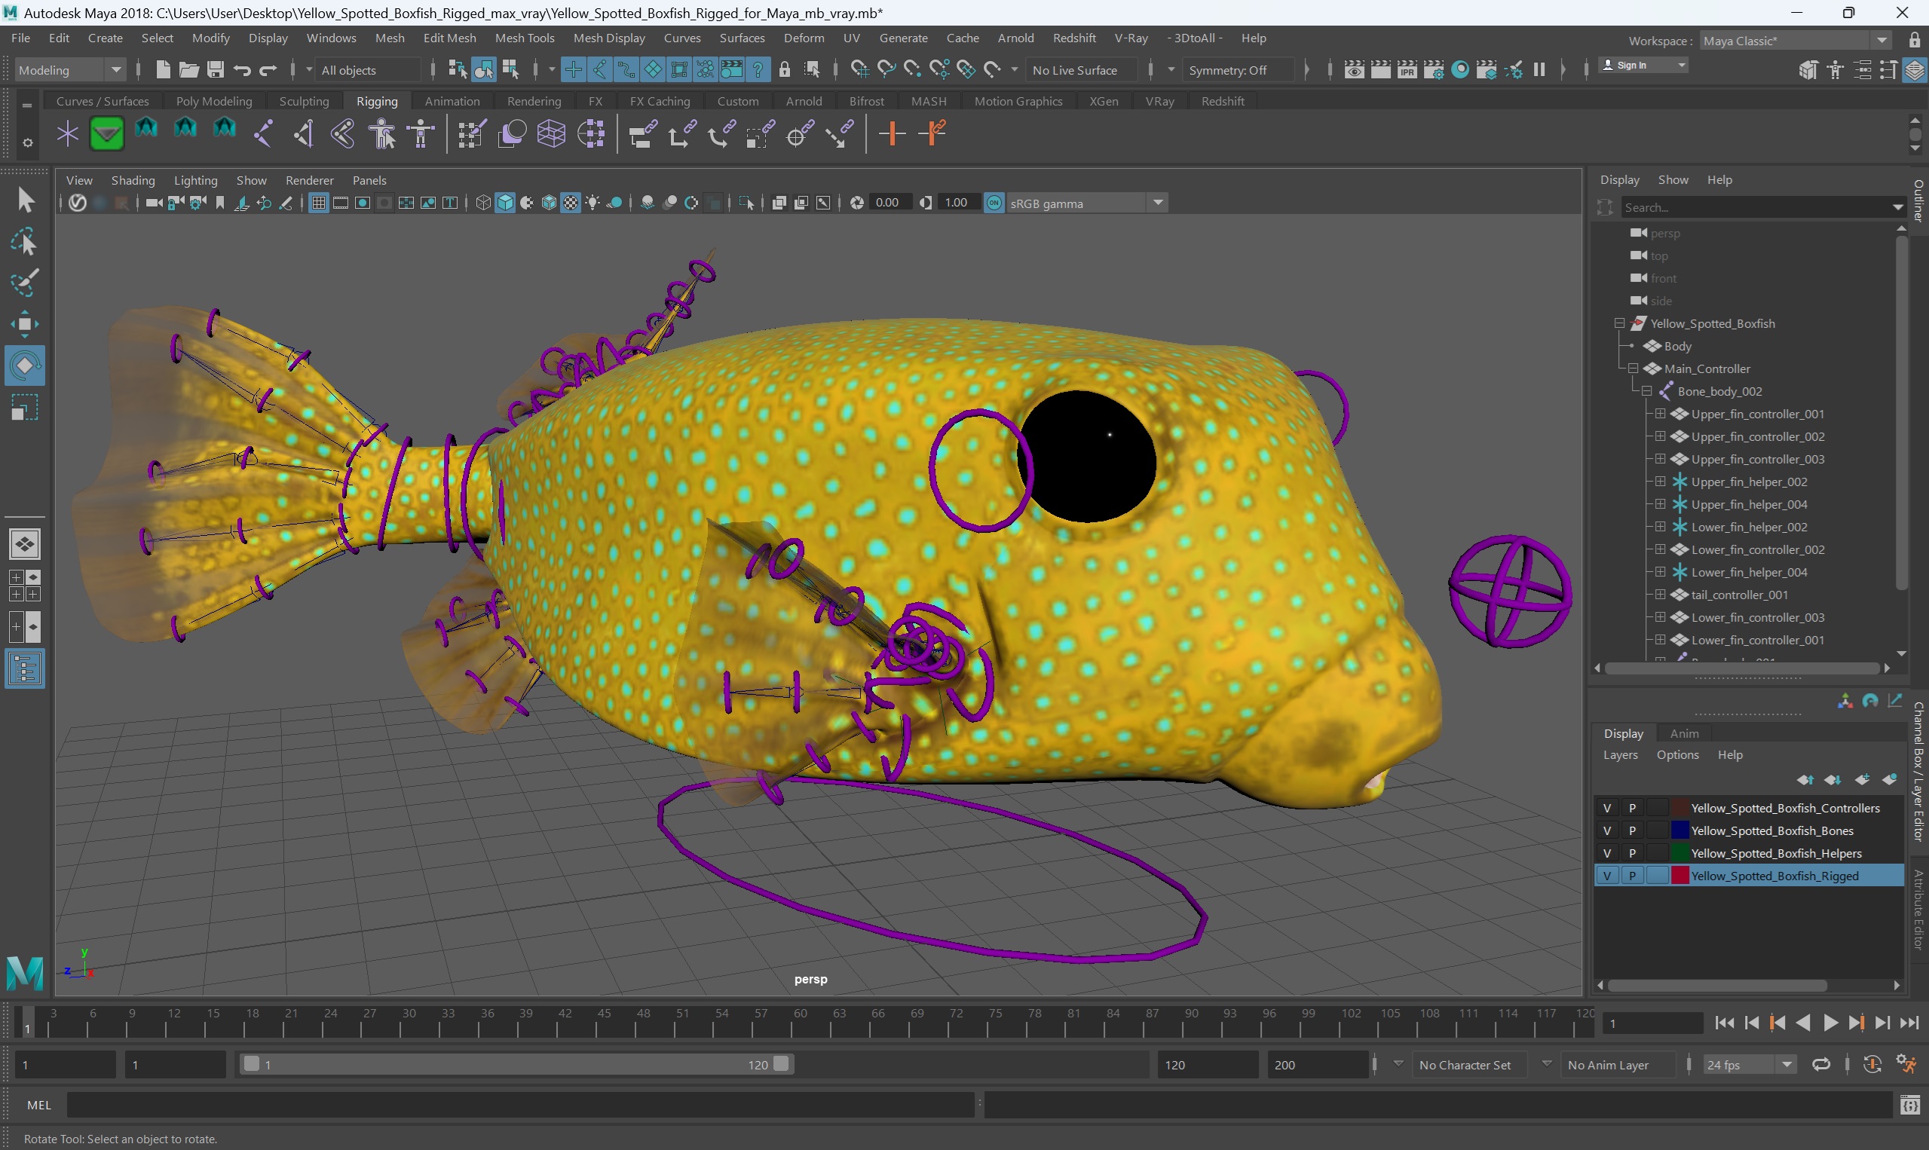Click the Outliner search field
The height and width of the screenshot is (1150, 1929).
1762,207
